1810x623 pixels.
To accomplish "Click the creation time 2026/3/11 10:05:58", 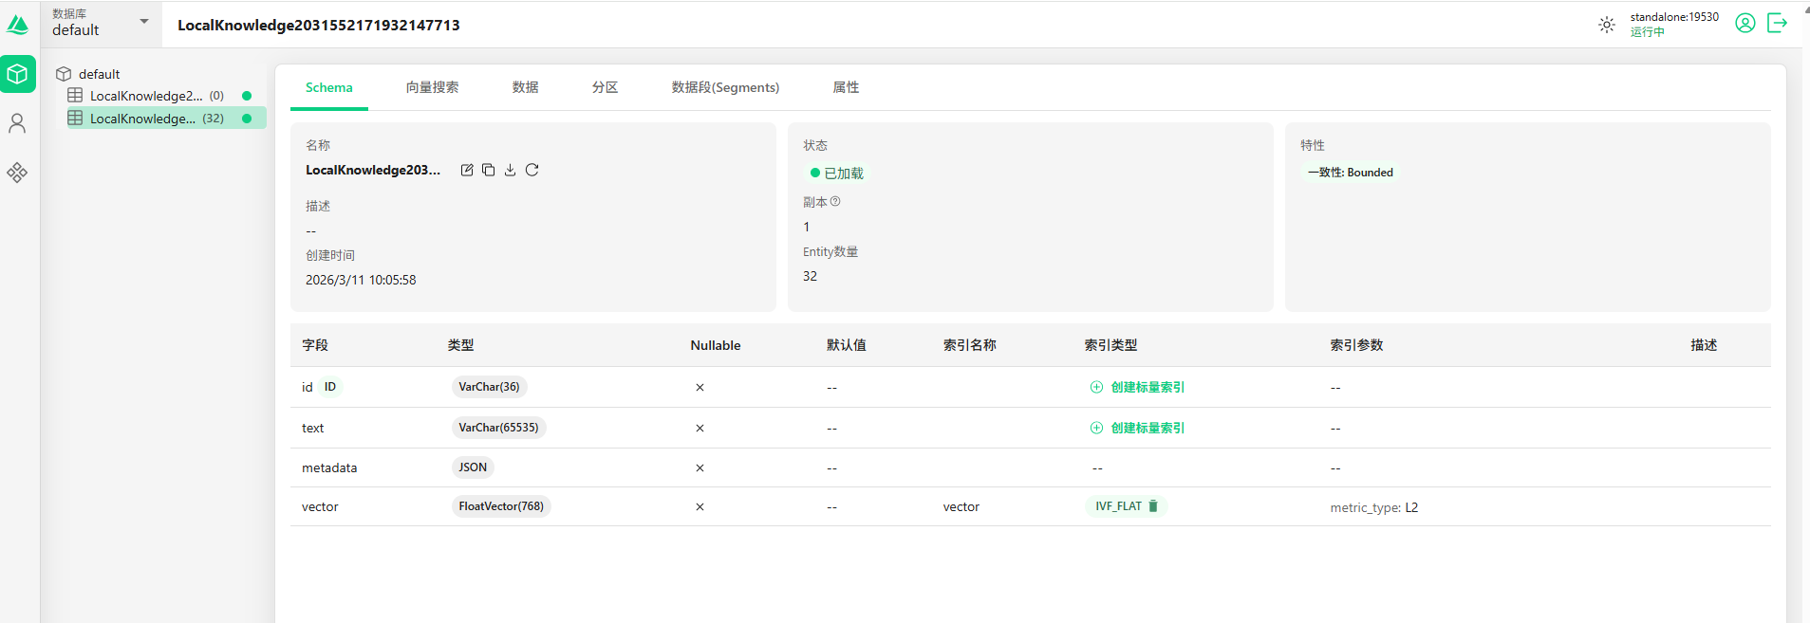I will click(x=361, y=280).
